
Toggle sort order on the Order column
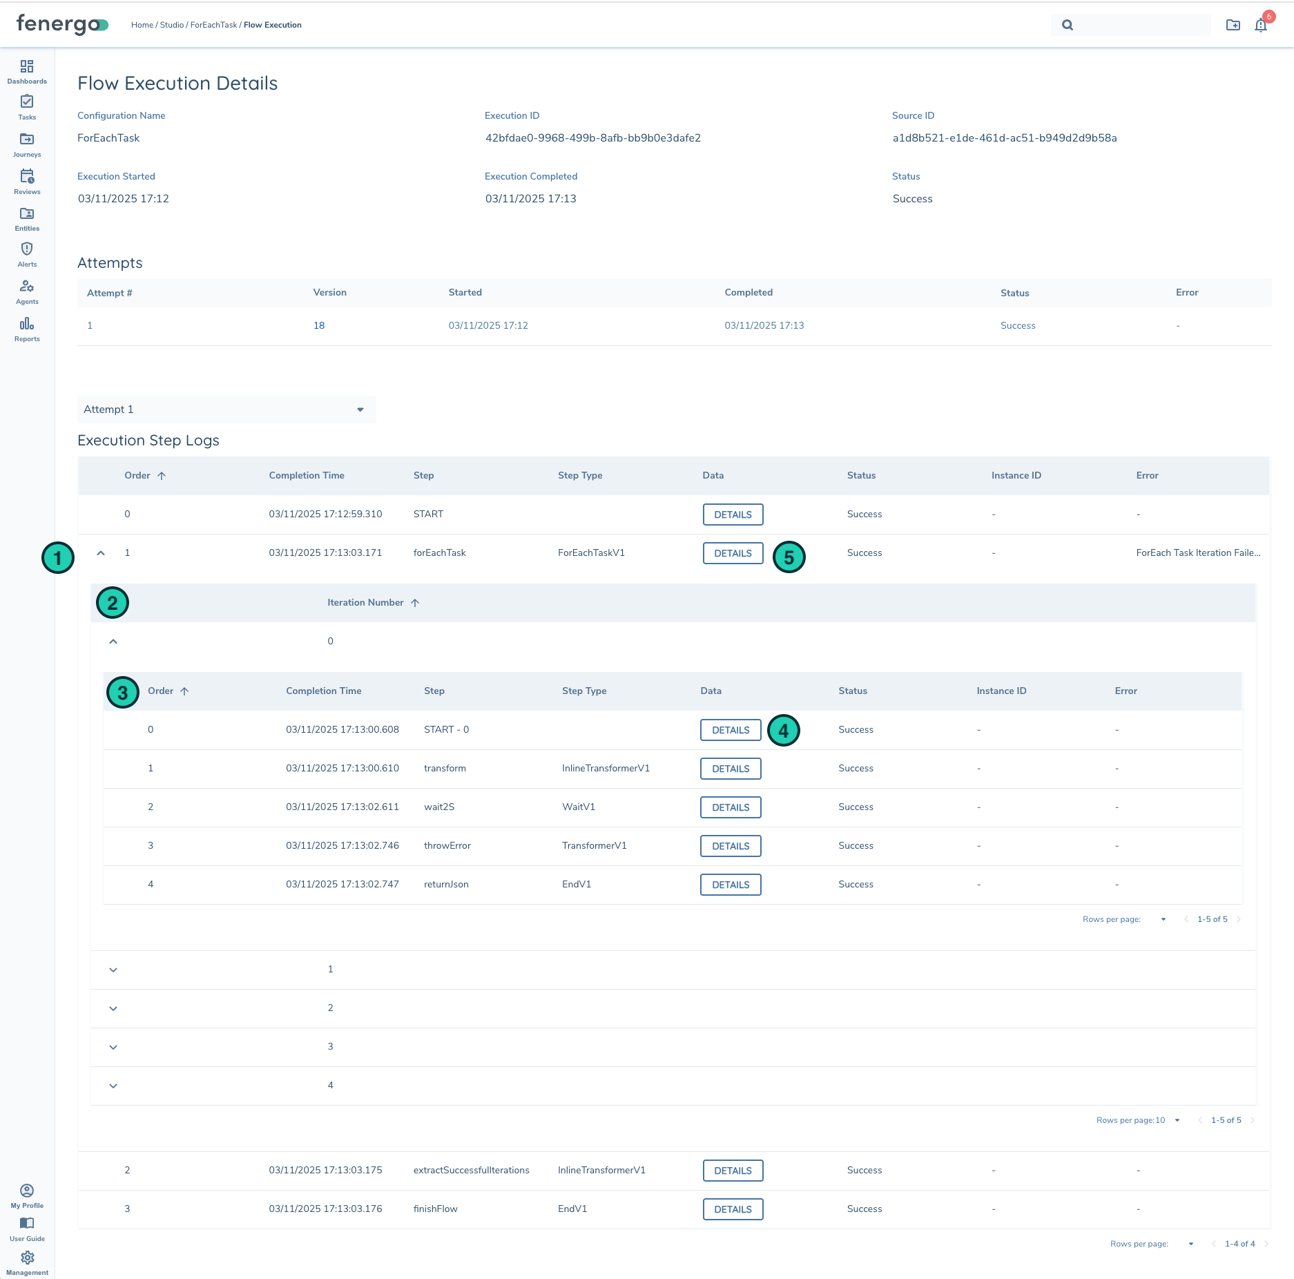[145, 475]
